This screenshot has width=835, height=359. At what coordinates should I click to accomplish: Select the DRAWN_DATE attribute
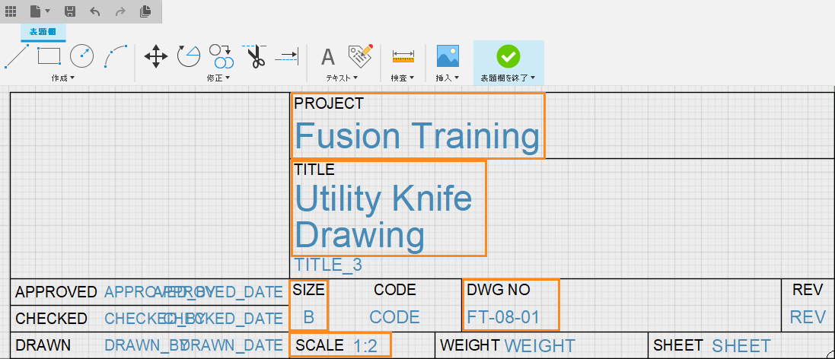[x=231, y=345]
